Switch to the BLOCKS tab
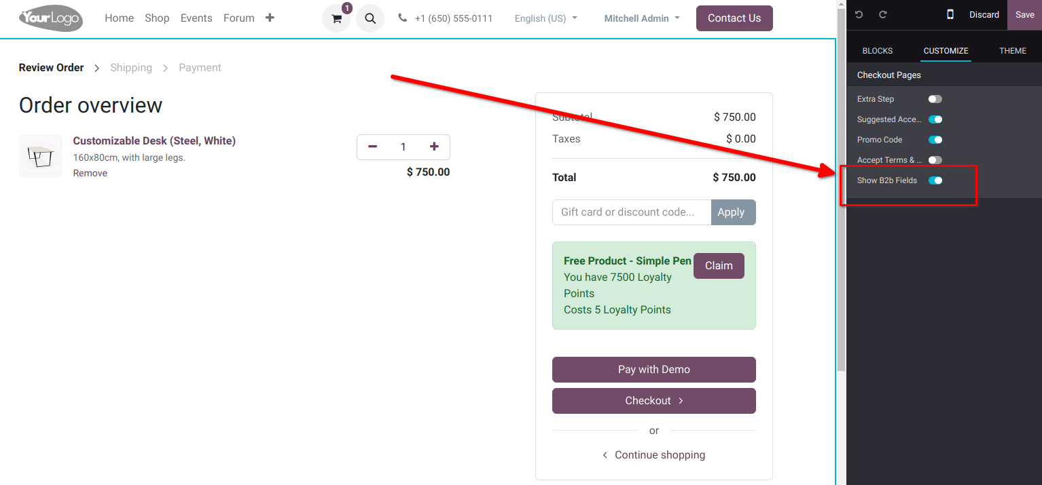This screenshot has width=1042, height=485. pos(878,51)
